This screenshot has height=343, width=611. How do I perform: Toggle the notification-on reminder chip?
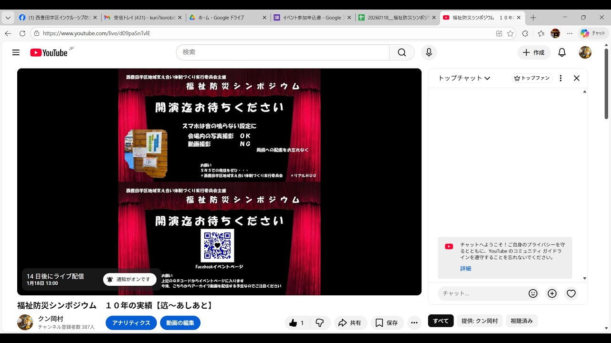click(x=130, y=280)
